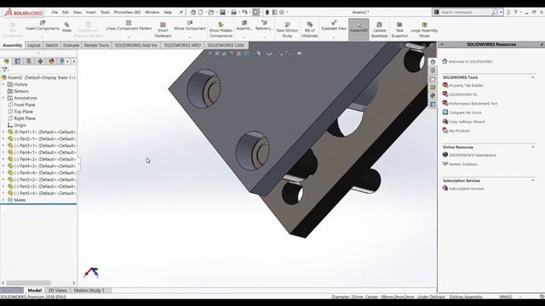The height and width of the screenshot is (306, 545).
Task: Open the File menu
Action: [54, 12]
